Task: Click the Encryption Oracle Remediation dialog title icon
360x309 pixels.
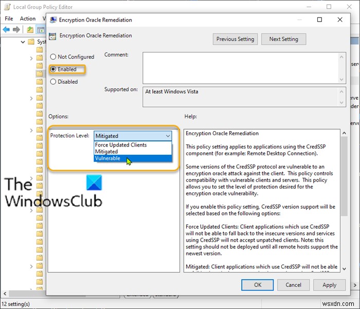Action: coord(53,20)
